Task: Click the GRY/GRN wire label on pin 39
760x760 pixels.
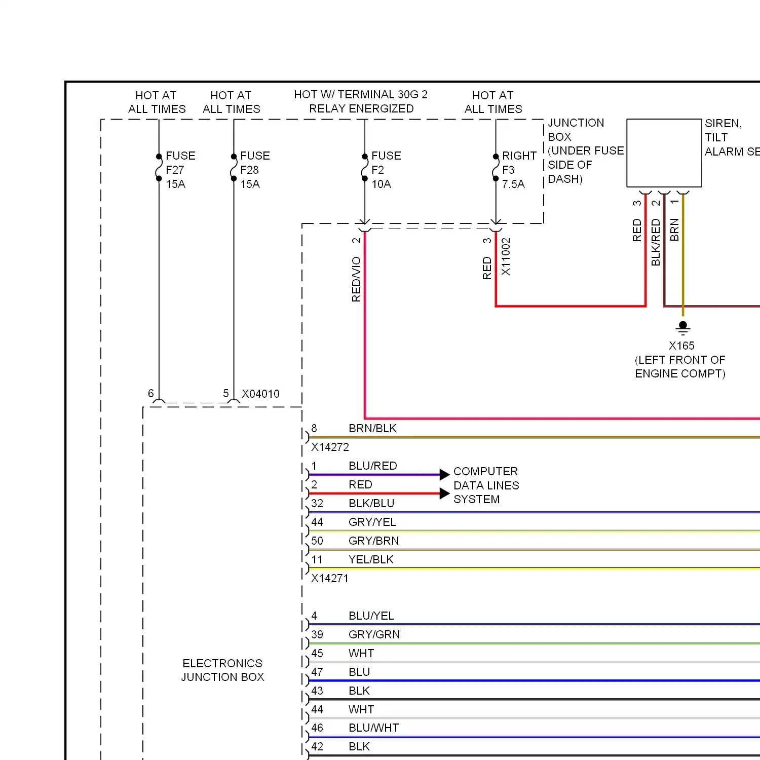Action: coord(374,634)
